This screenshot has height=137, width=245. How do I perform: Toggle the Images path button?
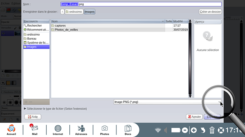90,12
